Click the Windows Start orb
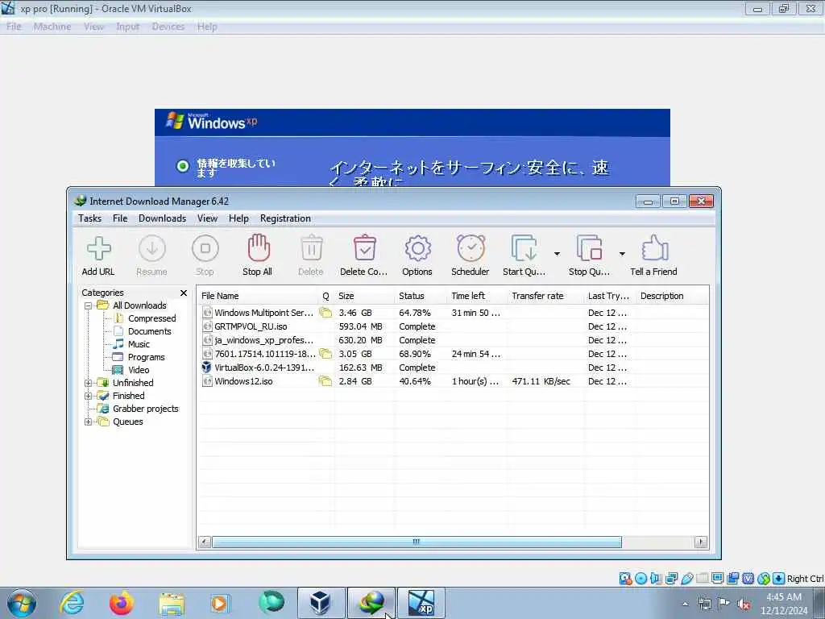The width and height of the screenshot is (825, 619). coord(22,603)
